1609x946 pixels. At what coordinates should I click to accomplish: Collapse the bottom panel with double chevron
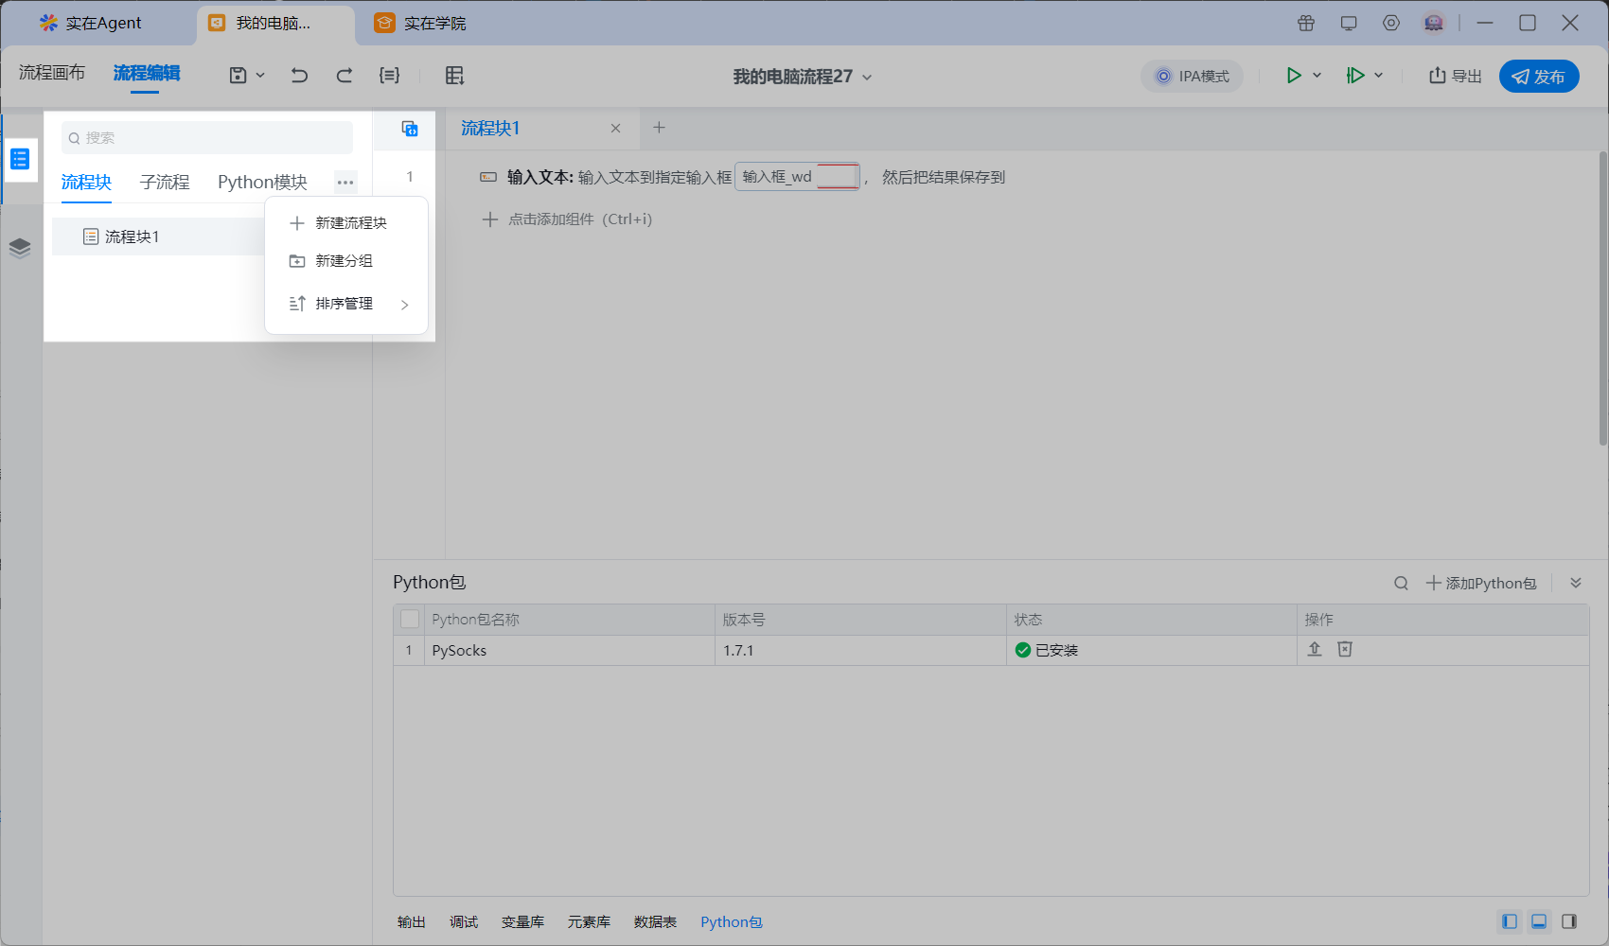click(1576, 583)
